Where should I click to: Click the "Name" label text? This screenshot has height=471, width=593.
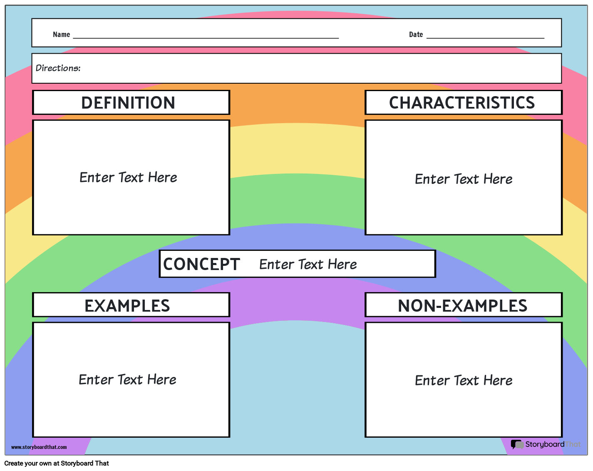[x=61, y=35]
